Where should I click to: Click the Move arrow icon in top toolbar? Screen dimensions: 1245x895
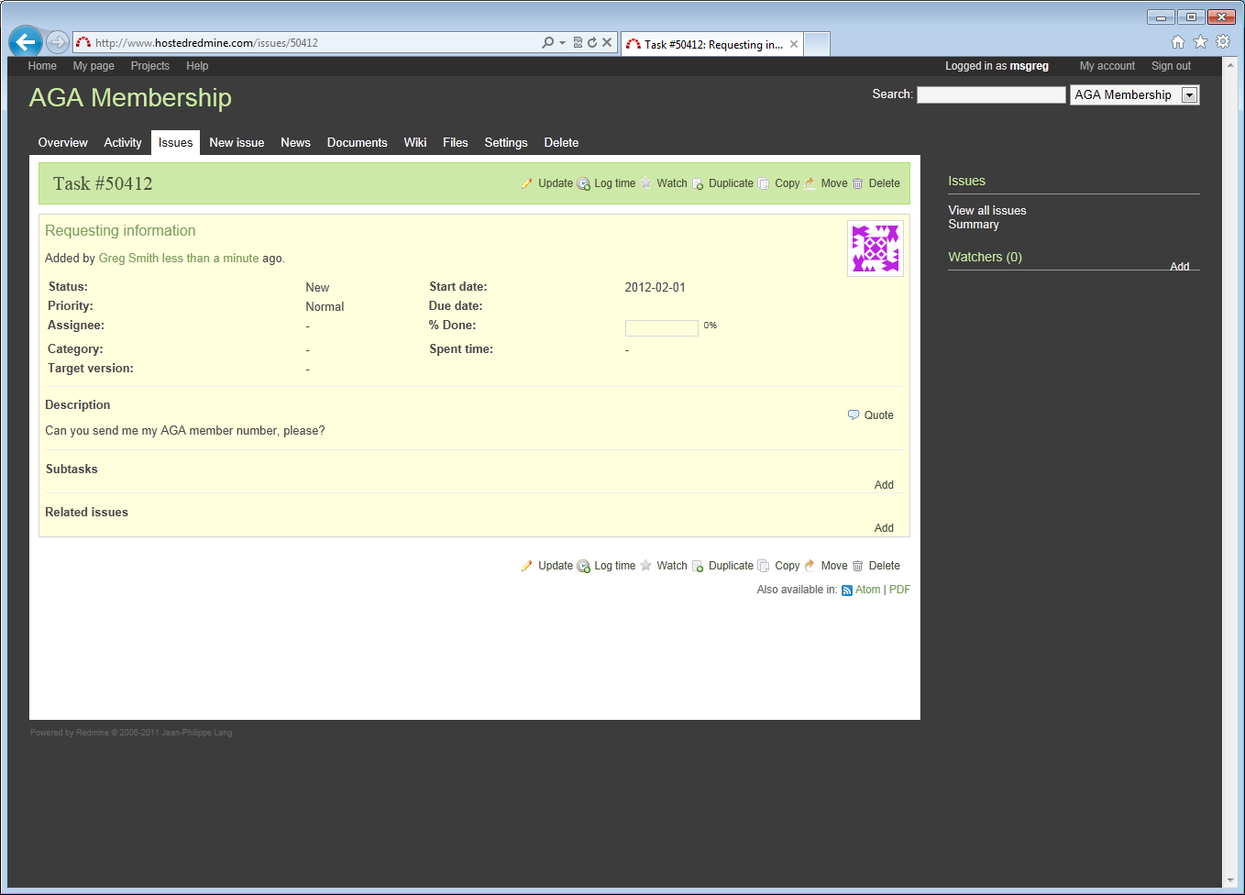[x=810, y=183]
